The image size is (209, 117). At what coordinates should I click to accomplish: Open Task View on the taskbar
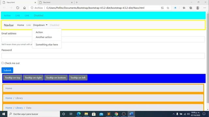71,114
